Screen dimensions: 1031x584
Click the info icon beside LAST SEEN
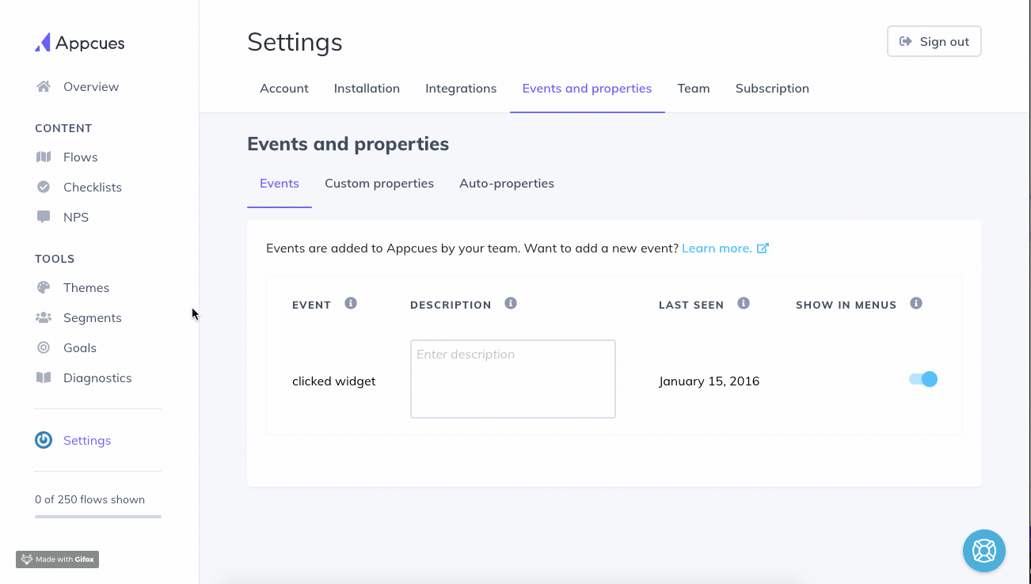pos(744,303)
